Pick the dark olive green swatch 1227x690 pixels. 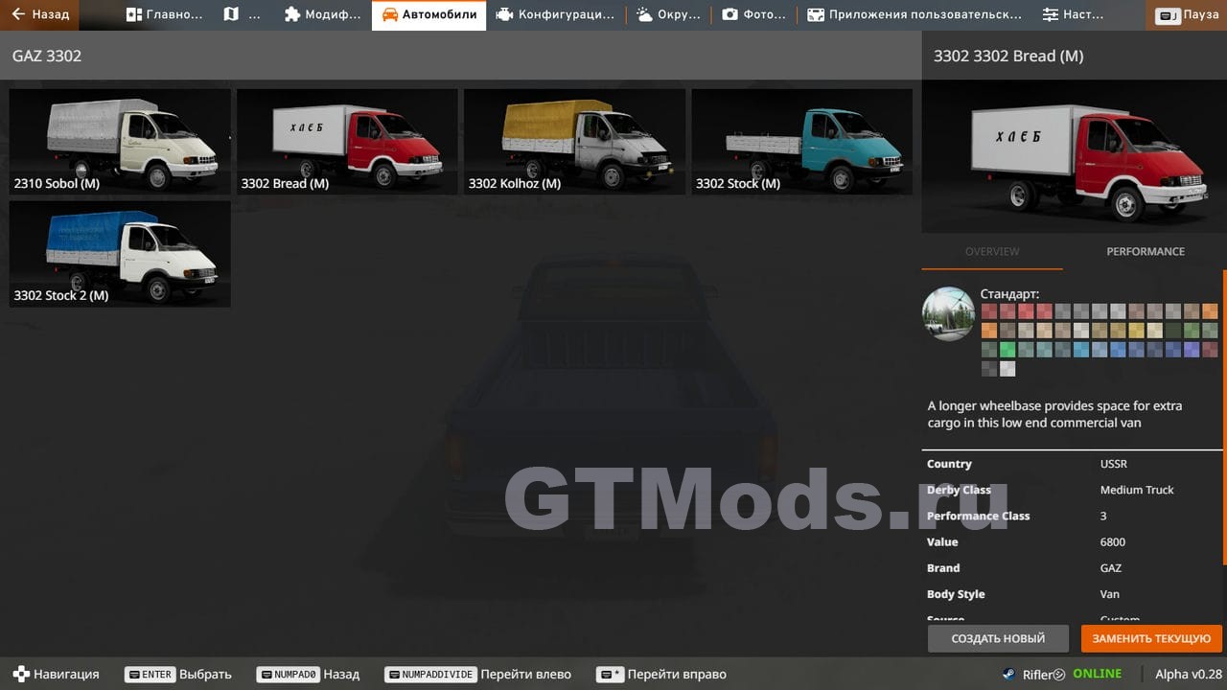1173,331
